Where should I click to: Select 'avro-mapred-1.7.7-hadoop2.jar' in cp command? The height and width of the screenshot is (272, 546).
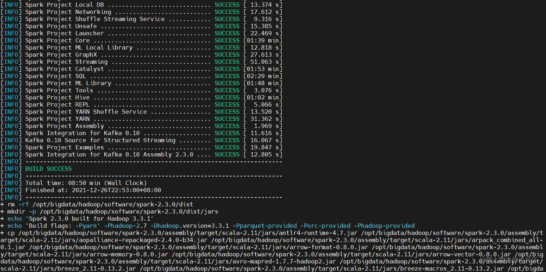pyautogui.click(x=284, y=262)
